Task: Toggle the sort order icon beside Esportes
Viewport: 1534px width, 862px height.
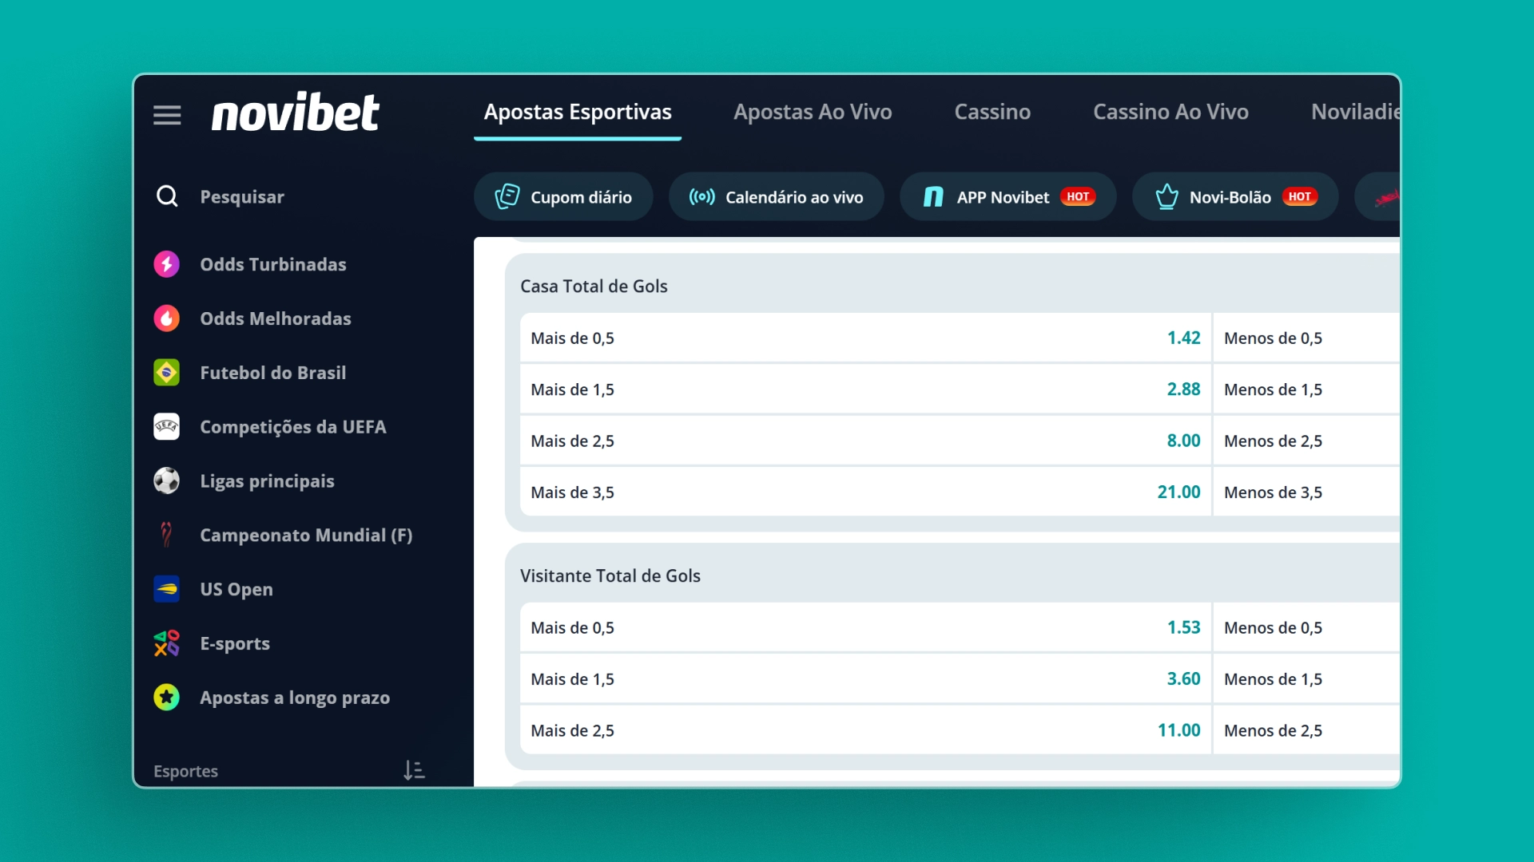Action: 414,770
